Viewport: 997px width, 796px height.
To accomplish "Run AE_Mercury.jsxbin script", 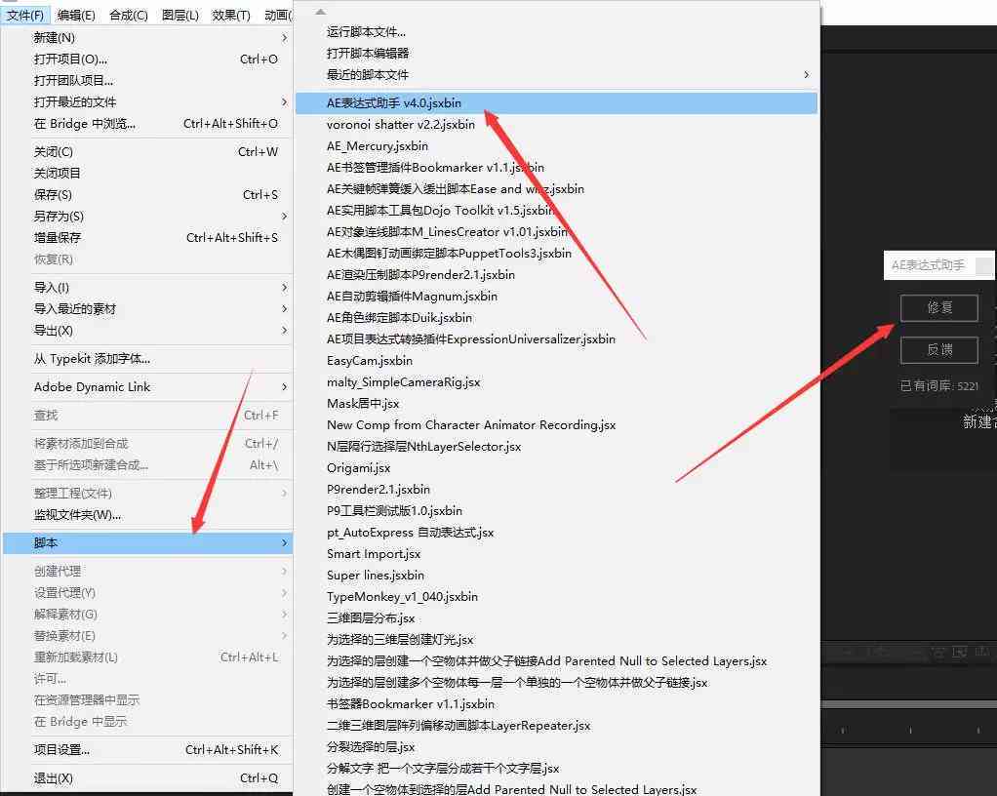I will coord(556,146).
